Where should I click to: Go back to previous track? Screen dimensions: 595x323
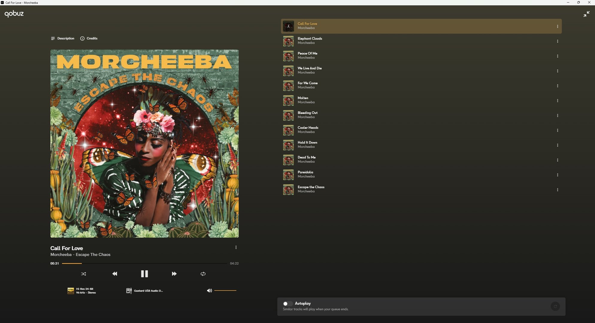115,274
